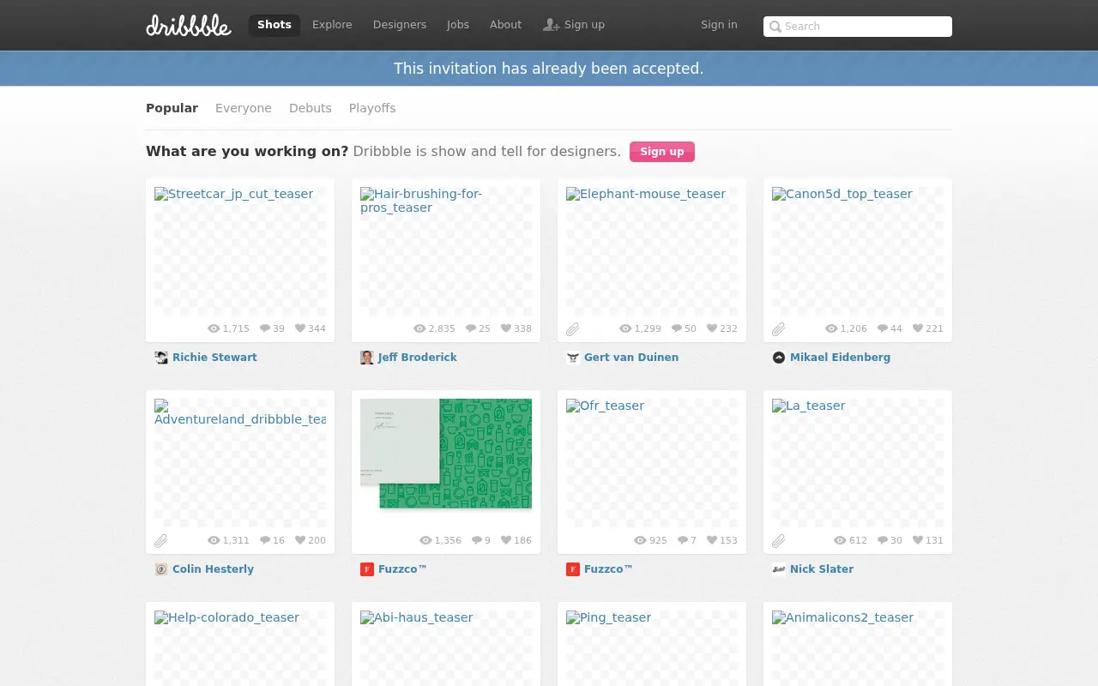Open the Abi-haus_teaser shot
1098x686 pixels.
(x=446, y=648)
